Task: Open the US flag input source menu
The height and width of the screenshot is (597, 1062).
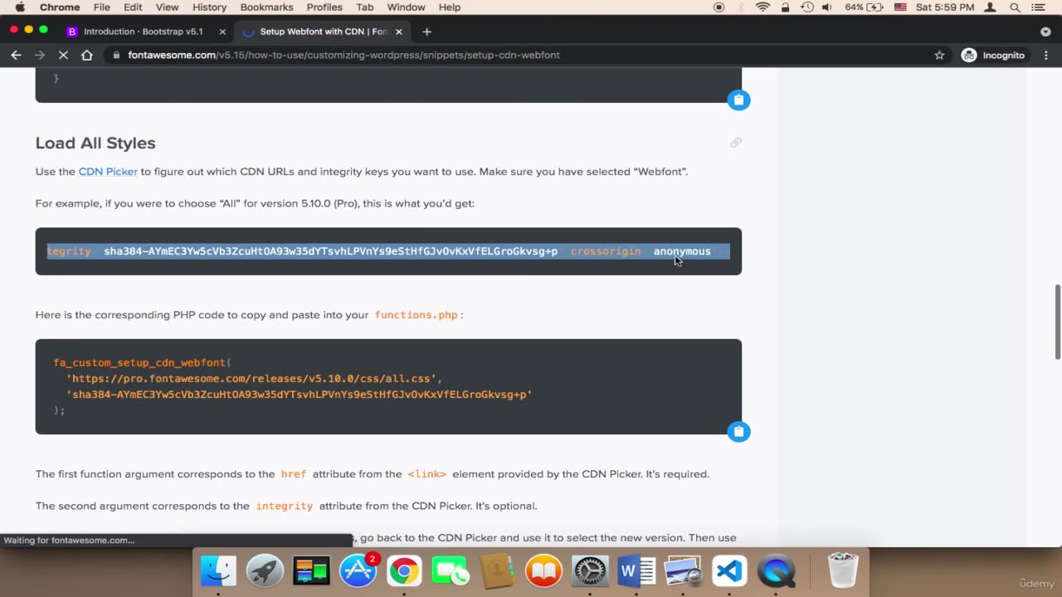Action: [900, 7]
